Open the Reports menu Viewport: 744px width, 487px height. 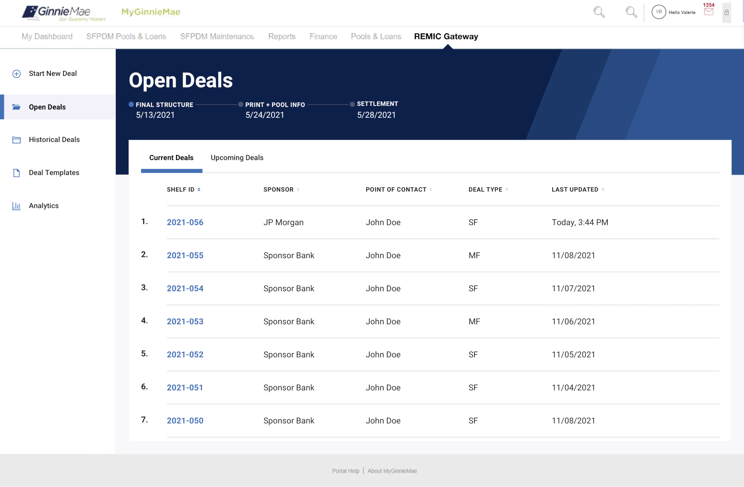point(282,37)
